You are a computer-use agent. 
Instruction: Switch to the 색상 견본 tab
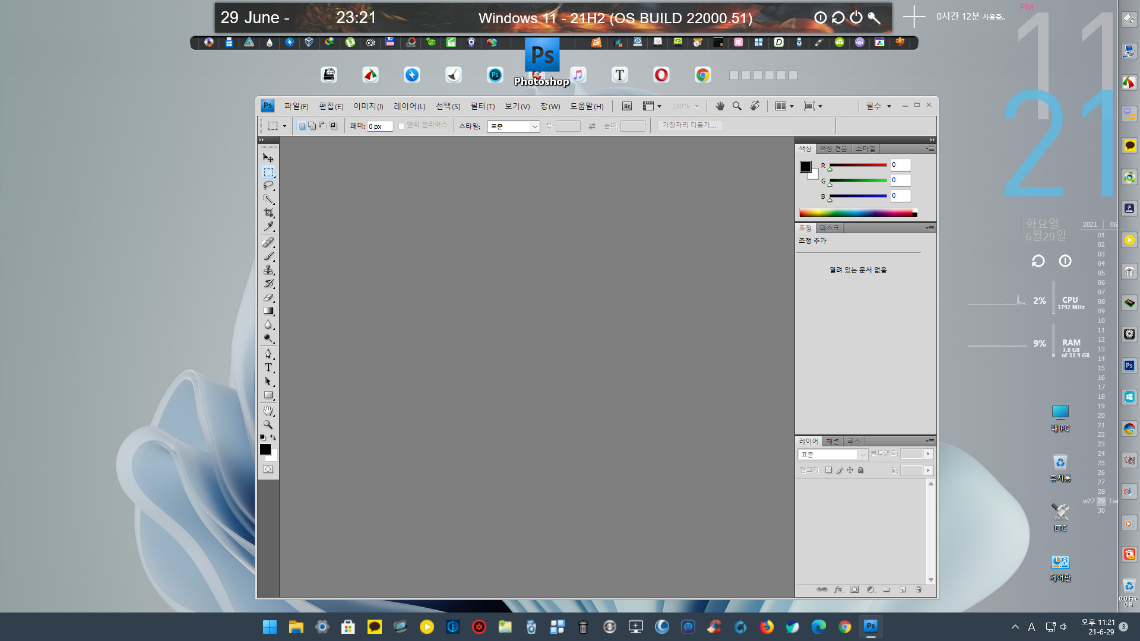pyautogui.click(x=833, y=149)
